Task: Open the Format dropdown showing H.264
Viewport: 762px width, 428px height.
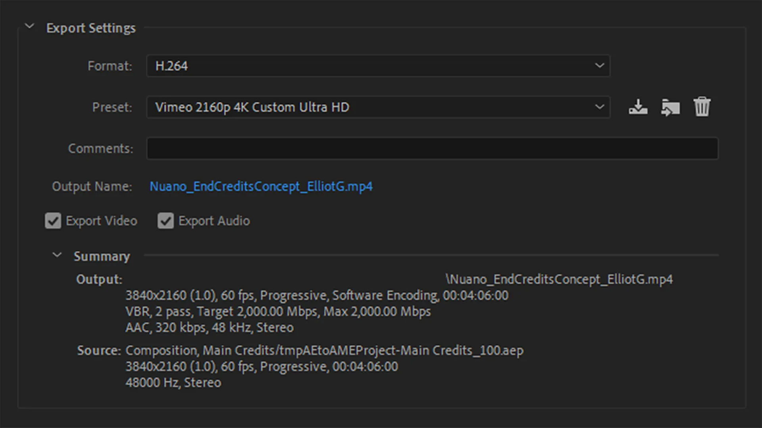Action: (x=378, y=66)
